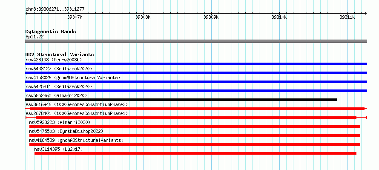Click the ruler's left arrowhead

(26, 13)
